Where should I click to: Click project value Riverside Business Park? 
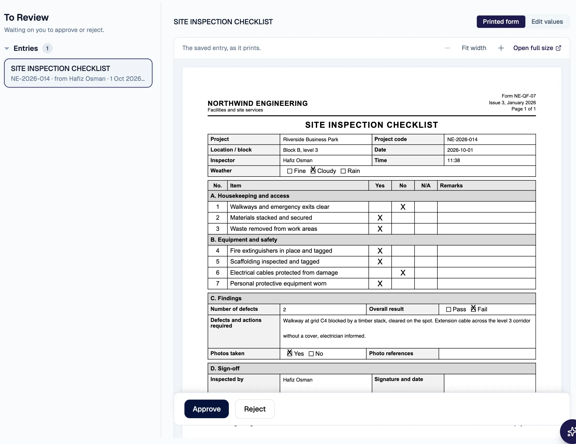pos(311,139)
